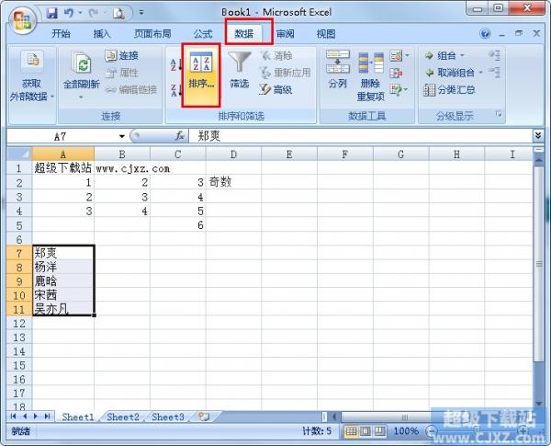
Task: Select row 12 header
Action: pos(19,323)
